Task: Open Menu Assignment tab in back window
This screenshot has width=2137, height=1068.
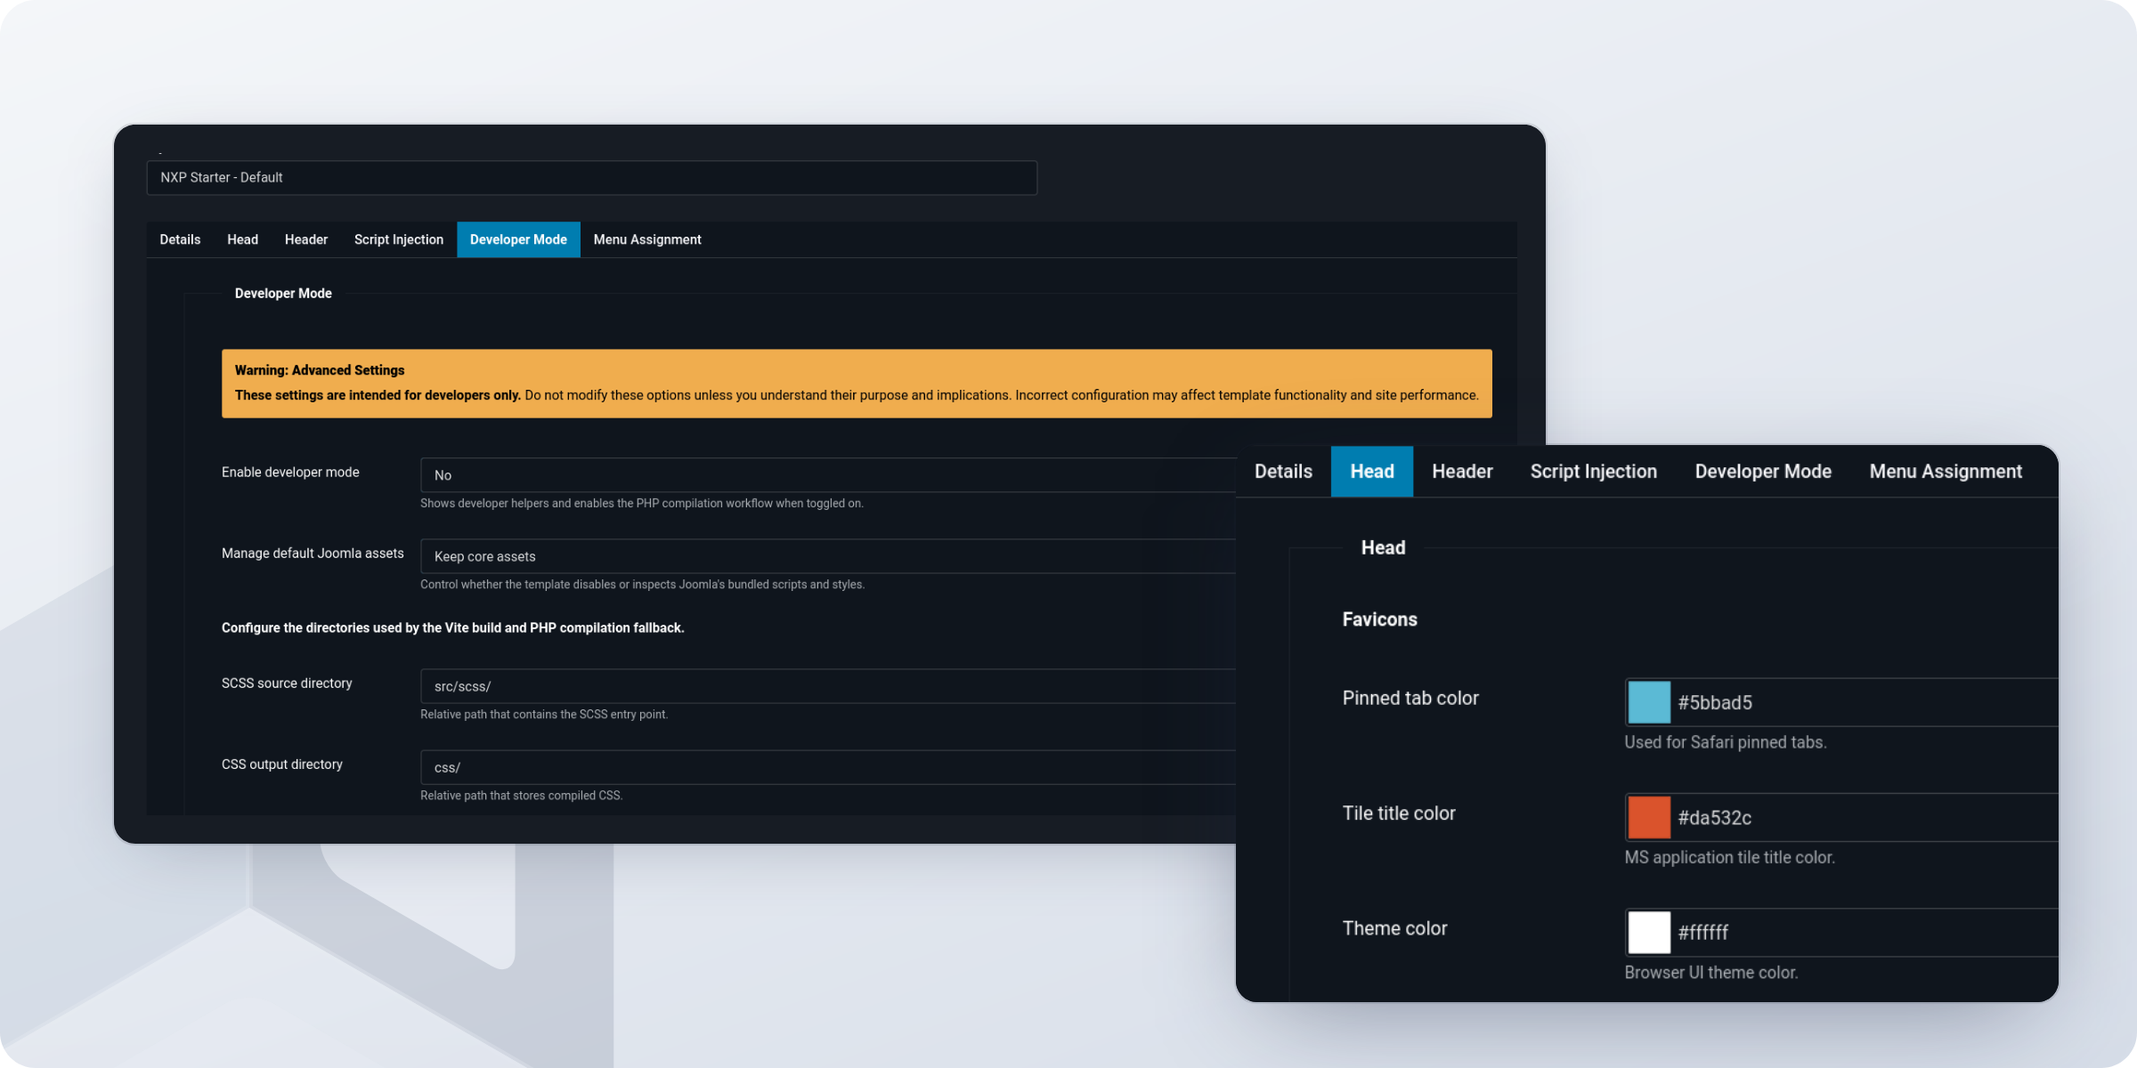Action: coord(647,239)
